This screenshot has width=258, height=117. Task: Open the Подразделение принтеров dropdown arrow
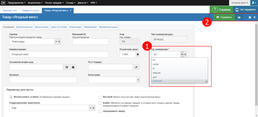point(90,108)
